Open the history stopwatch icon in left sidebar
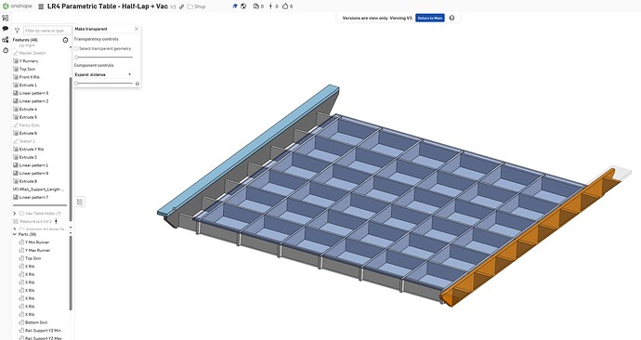 point(6,50)
